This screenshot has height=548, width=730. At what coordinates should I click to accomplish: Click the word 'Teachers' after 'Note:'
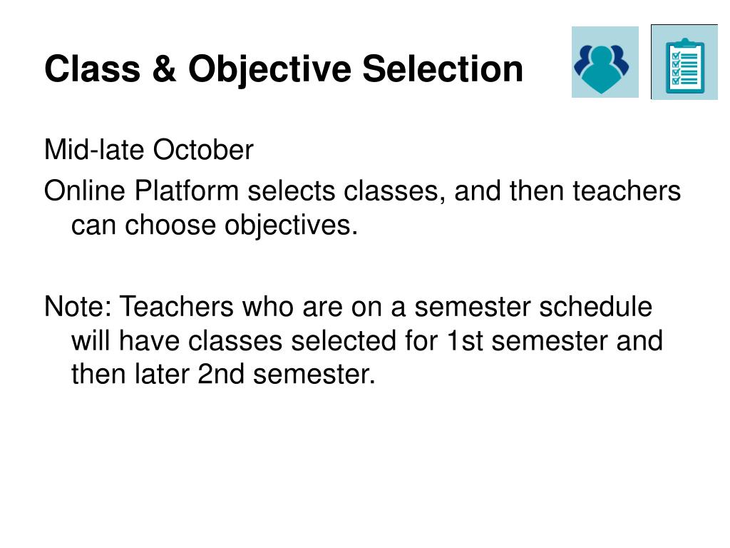point(177,307)
